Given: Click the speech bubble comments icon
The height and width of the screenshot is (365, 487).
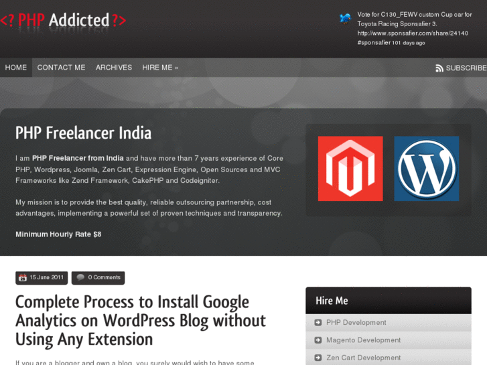Looking at the screenshot, I should point(80,277).
